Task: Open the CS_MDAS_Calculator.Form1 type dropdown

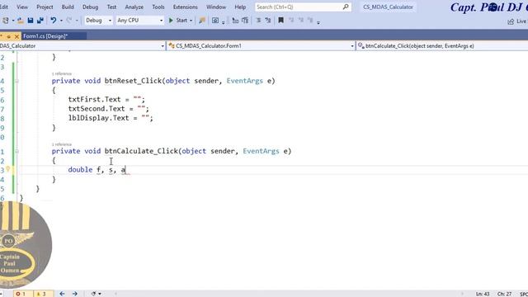Action: (x=261, y=46)
